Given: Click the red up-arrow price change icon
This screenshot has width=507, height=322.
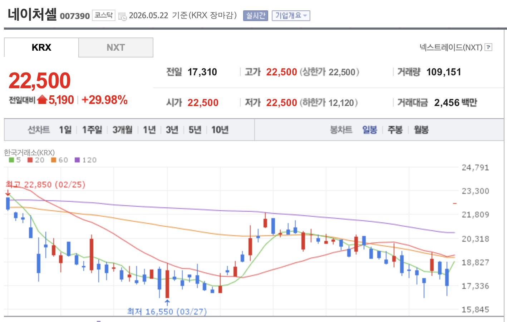Looking at the screenshot, I should pos(42,100).
